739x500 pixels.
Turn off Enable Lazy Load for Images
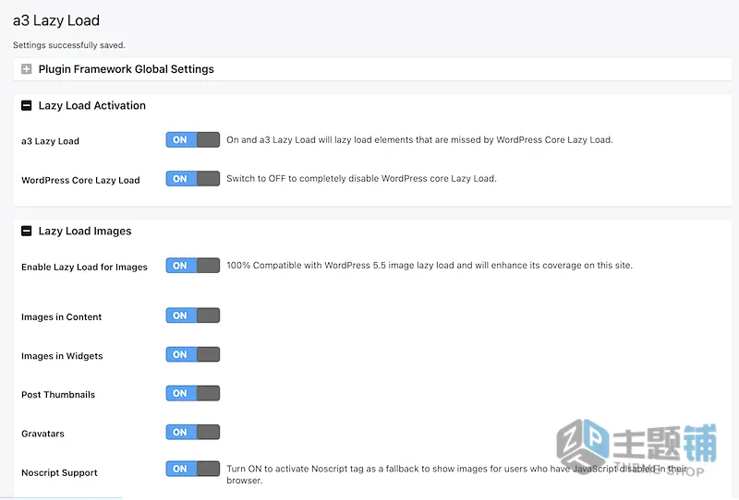[x=193, y=266]
